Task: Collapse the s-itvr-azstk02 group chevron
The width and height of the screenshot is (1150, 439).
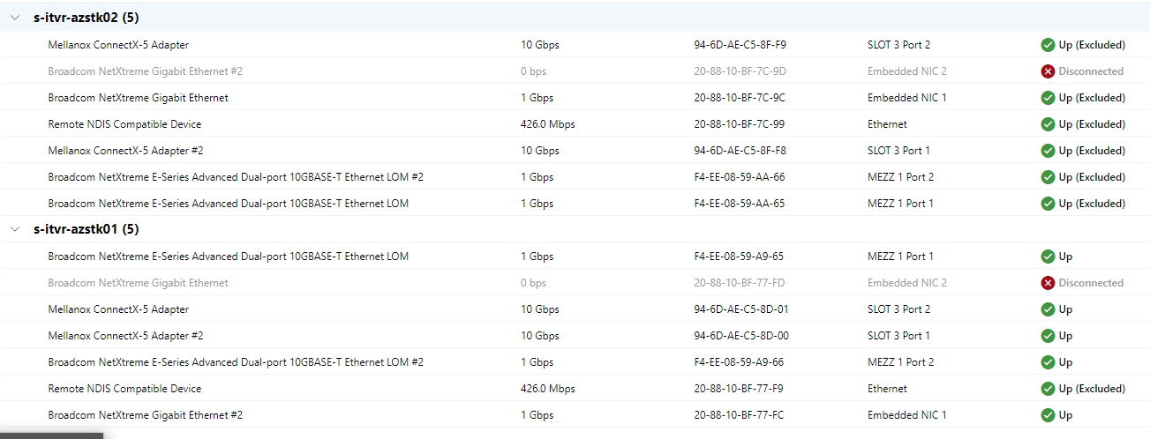Action: pos(14,18)
